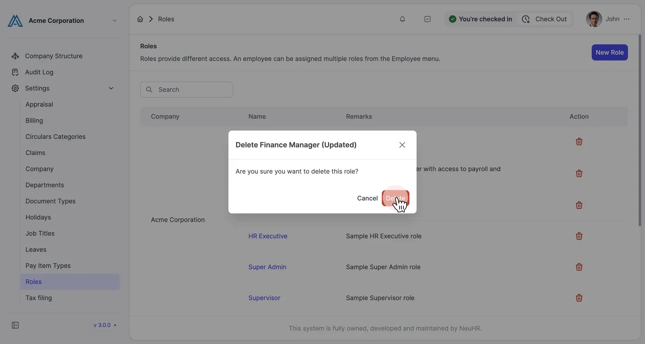Open notifications bell icon

[x=402, y=19]
